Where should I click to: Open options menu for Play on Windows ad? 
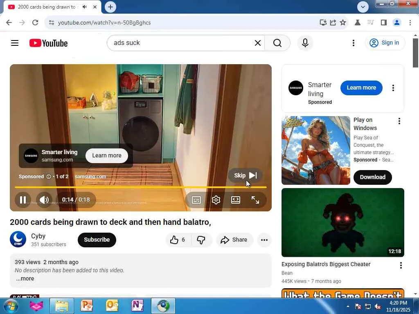click(399, 121)
